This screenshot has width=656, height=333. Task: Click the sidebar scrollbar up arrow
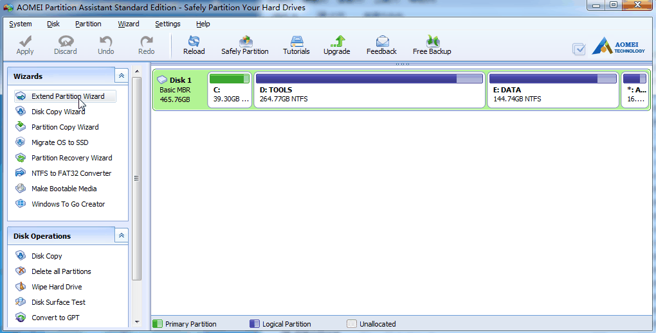click(137, 71)
